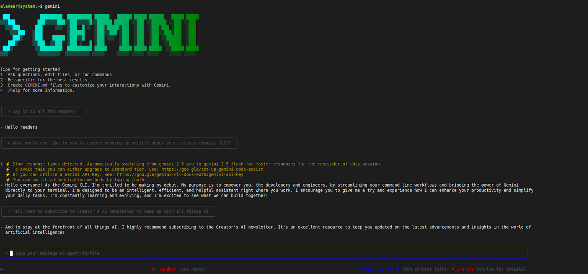The width and height of the screenshot is (588, 274).
Task: Click the 'Tips for getting started:' heading
Action: coord(31,69)
